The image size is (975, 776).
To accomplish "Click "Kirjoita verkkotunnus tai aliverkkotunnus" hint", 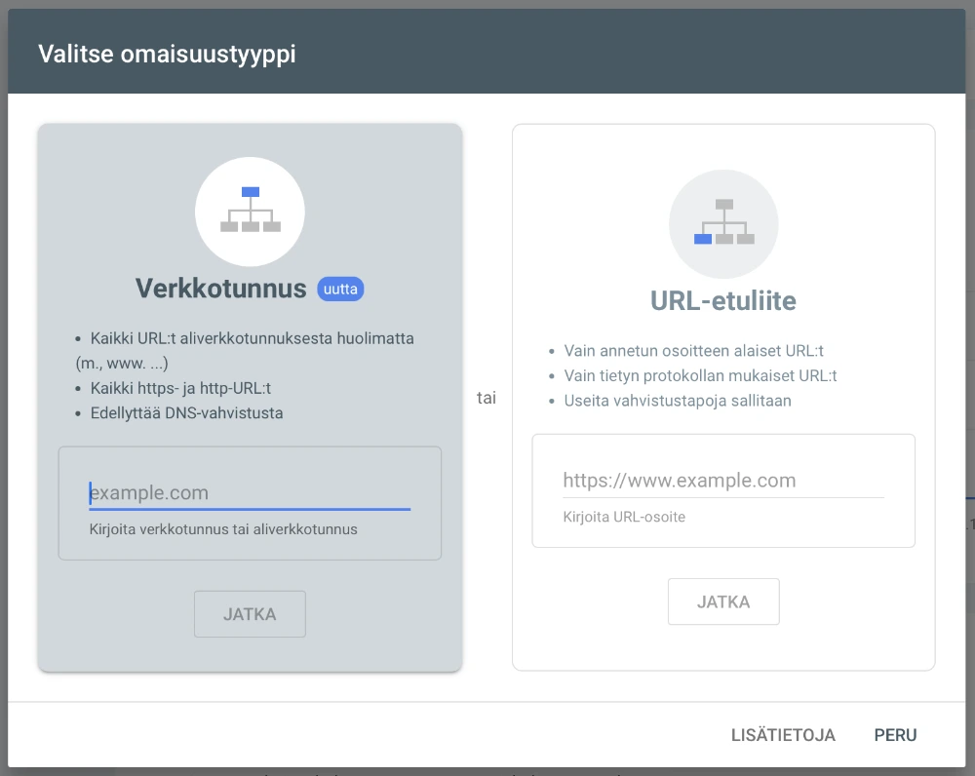I will point(223,529).
